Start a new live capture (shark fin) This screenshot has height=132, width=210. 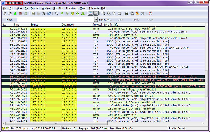[15, 13]
